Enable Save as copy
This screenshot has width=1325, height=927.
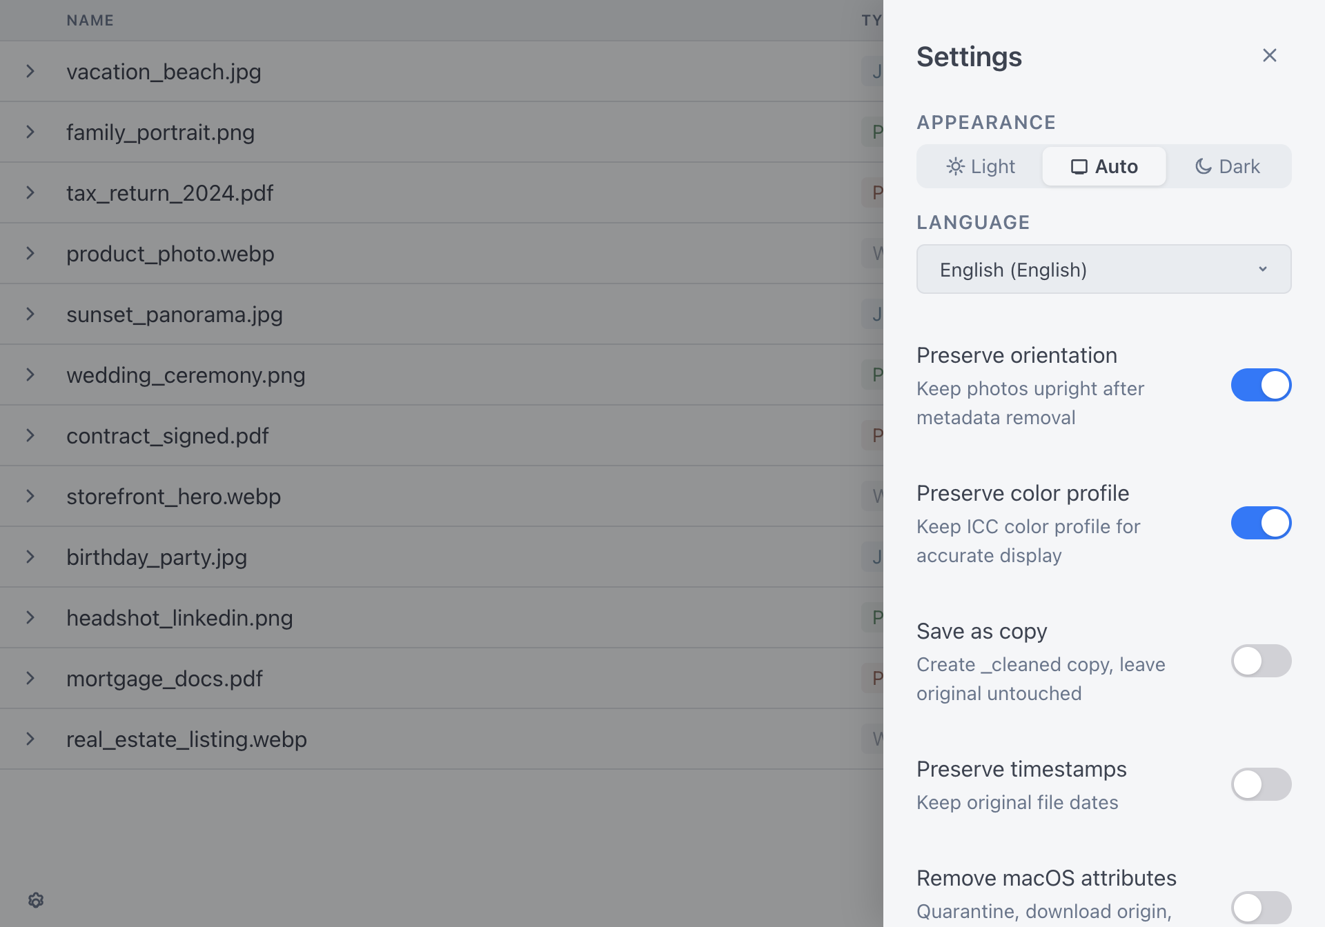point(1261,661)
